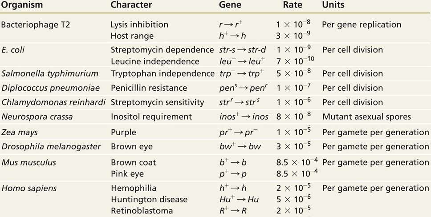Select the E. coli organism cell
431x217 pixels.
pos(13,50)
